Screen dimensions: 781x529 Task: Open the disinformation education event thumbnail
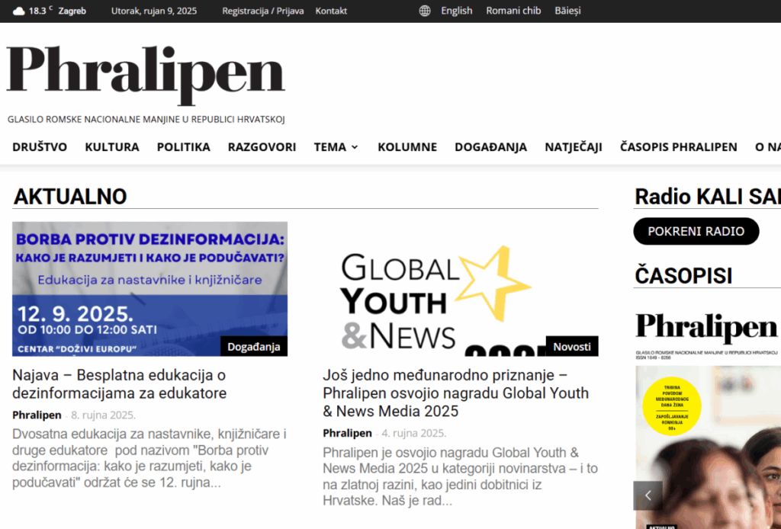(150, 289)
